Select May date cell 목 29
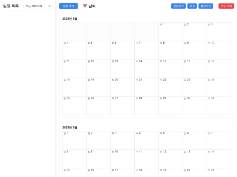The height and width of the screenshot is (177, 237). click(x=171, y=105)
